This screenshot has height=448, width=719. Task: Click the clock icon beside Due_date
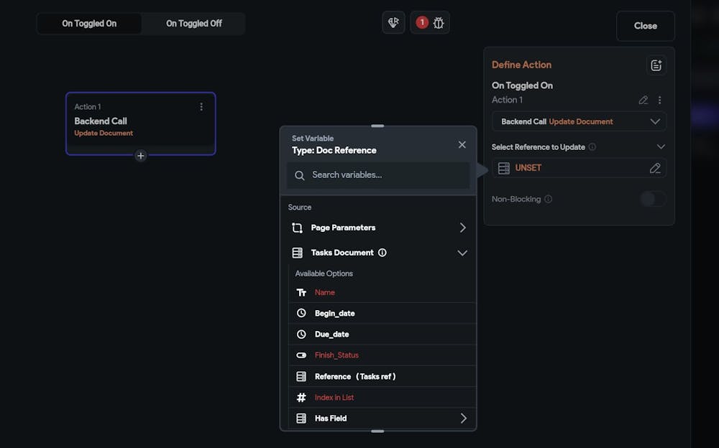coord(301,335)
